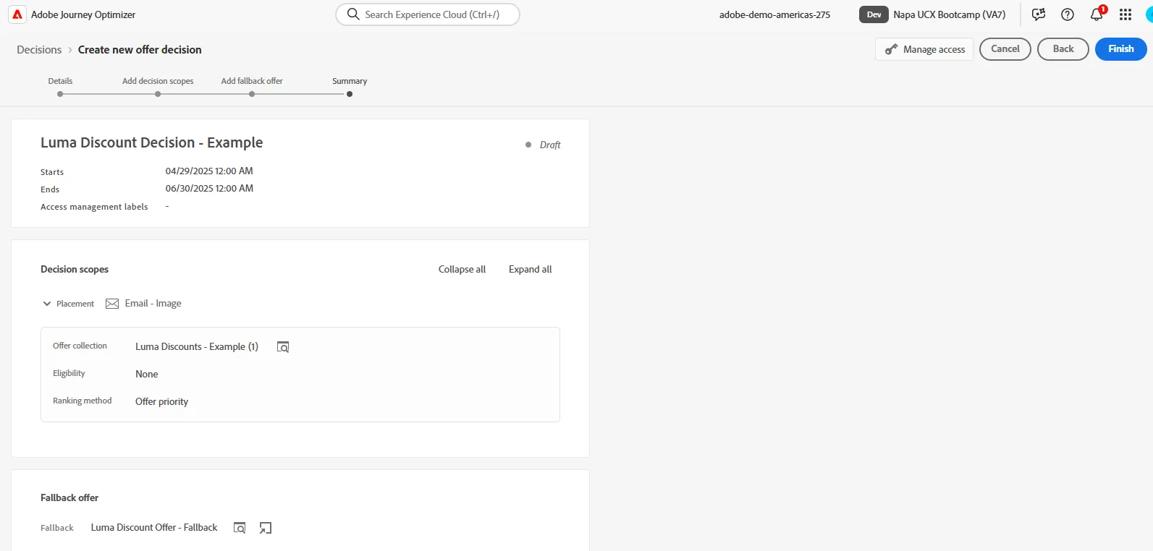This screenshot has height=551, width=1153.
Task: Expand all decision scopes
Action: click(530, 269)
